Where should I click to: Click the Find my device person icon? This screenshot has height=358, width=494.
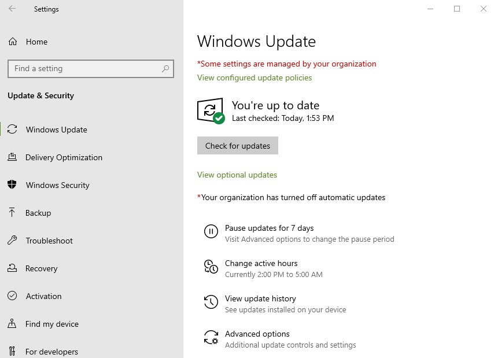[12, 323]
